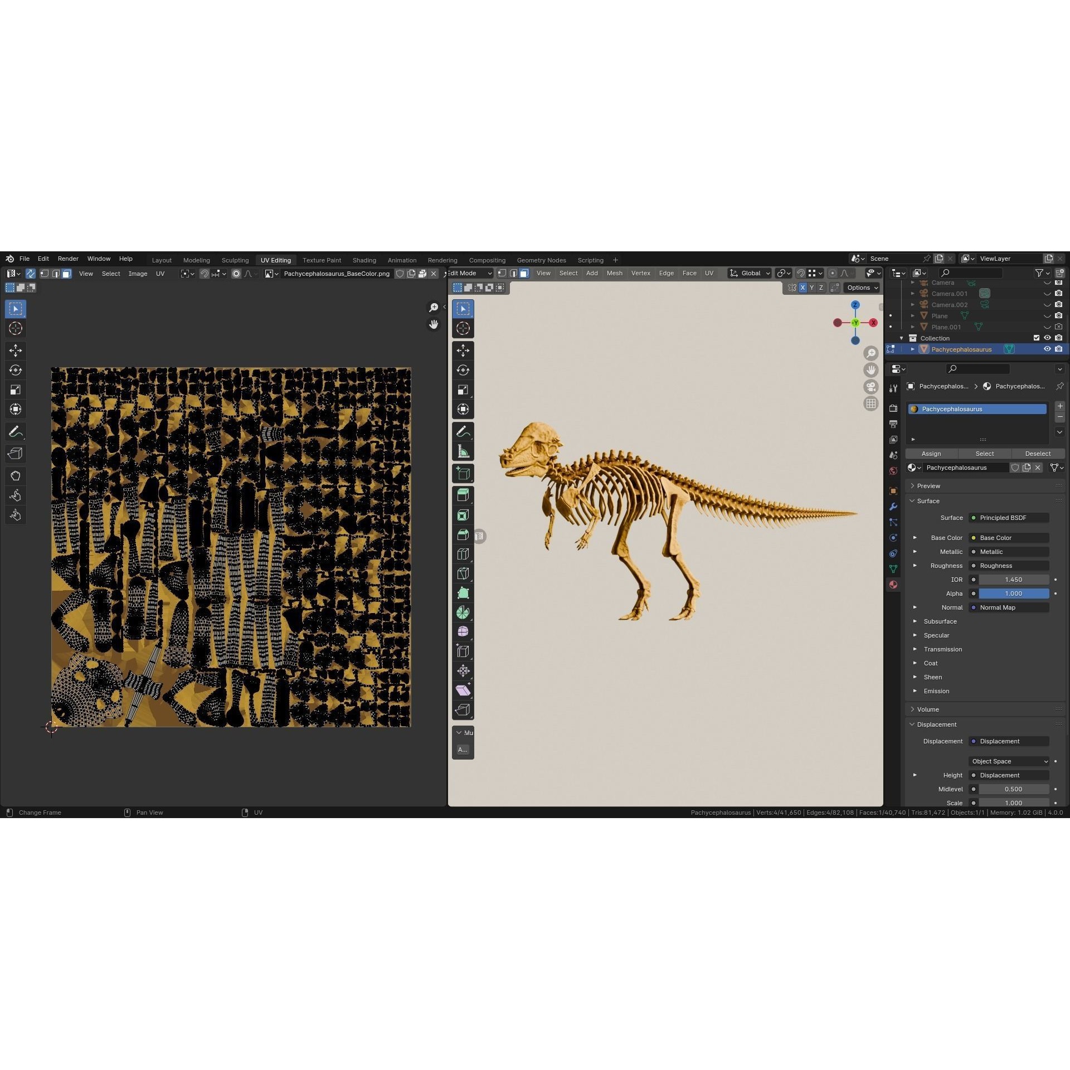Click the Bevel tool icon
This screenshot has height=1070, width=1070.
pyautogui.click(x=463, y=534)
